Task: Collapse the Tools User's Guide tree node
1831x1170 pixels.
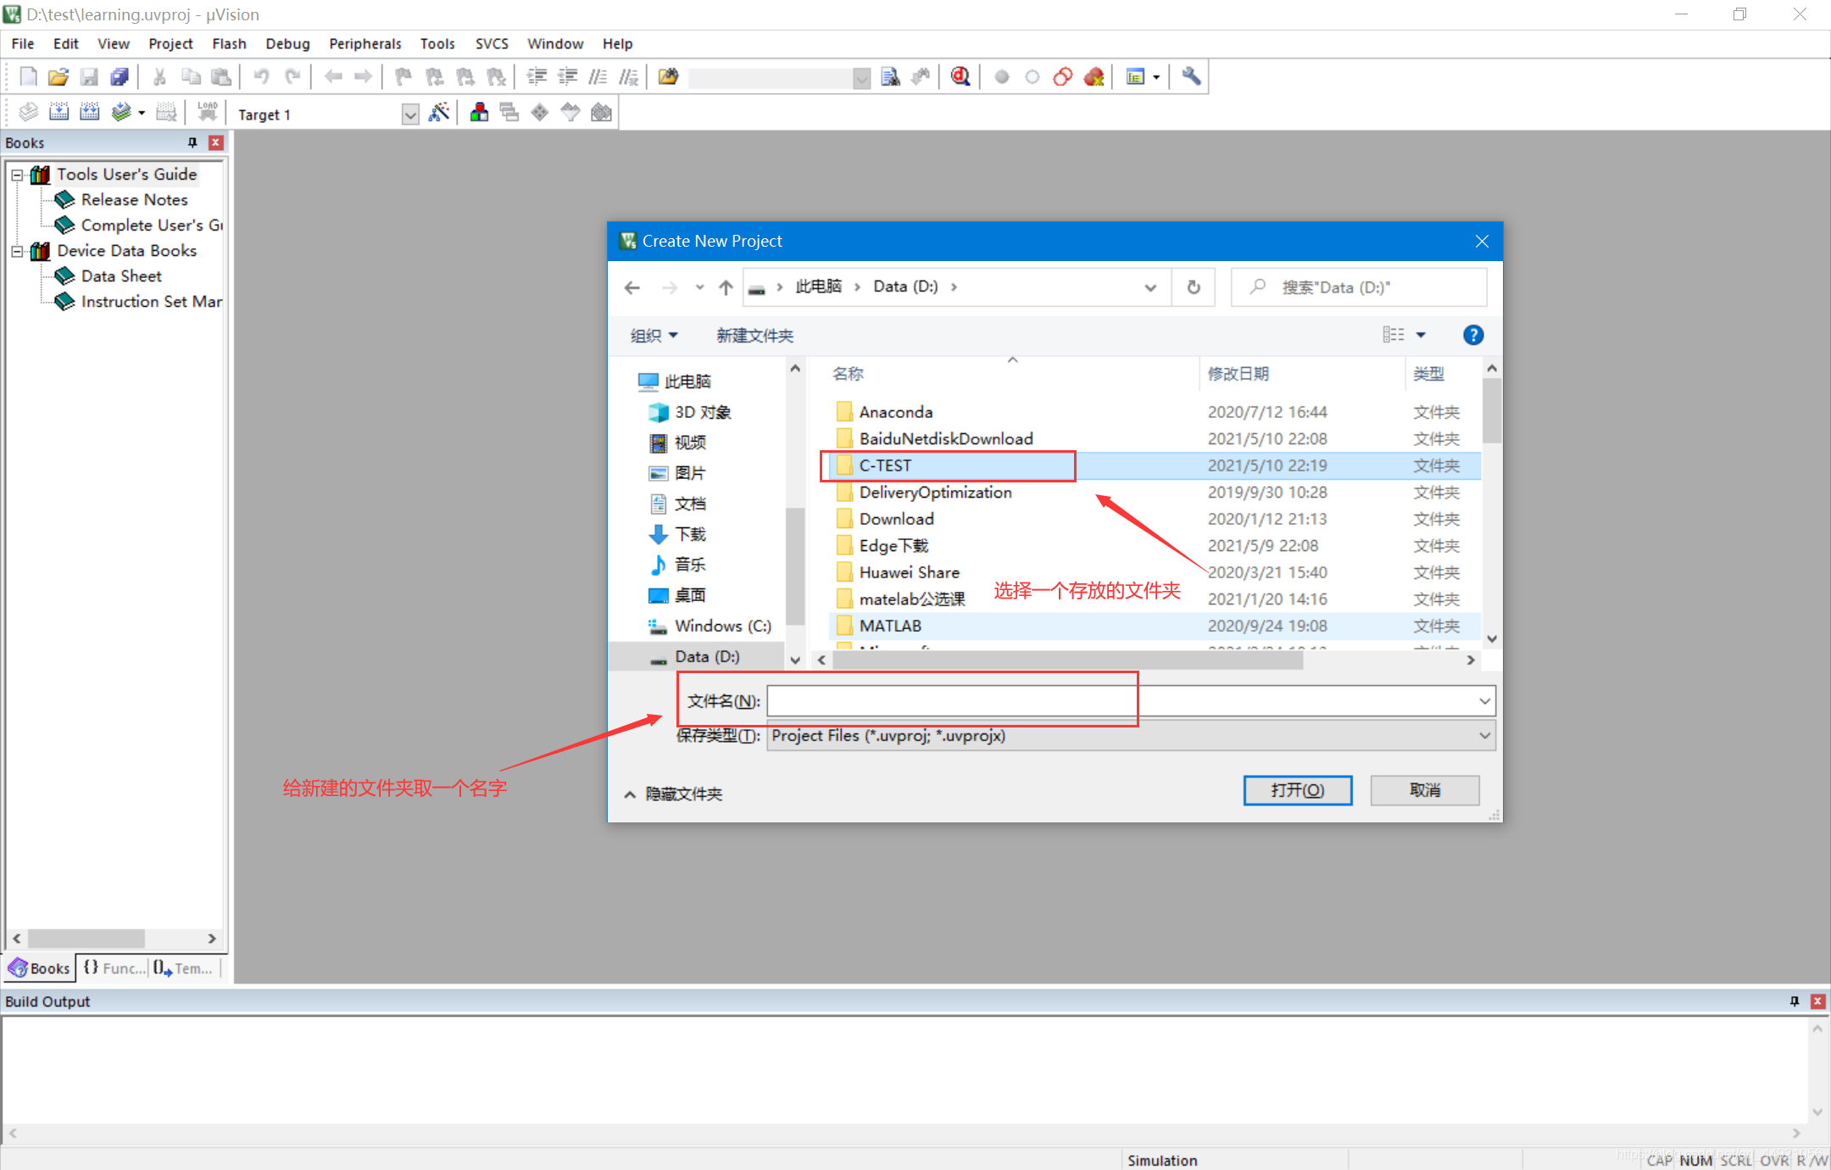Action: 17,175
